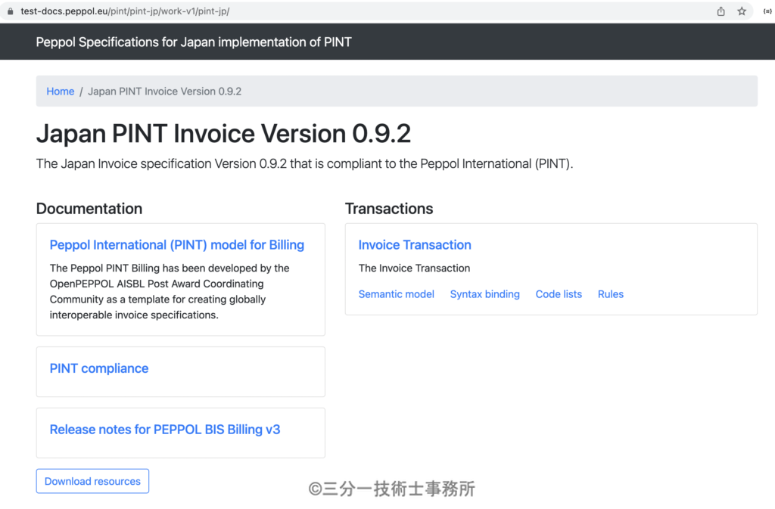
Task: Open the Invoice Transaction link
Action: click(415, 245)
